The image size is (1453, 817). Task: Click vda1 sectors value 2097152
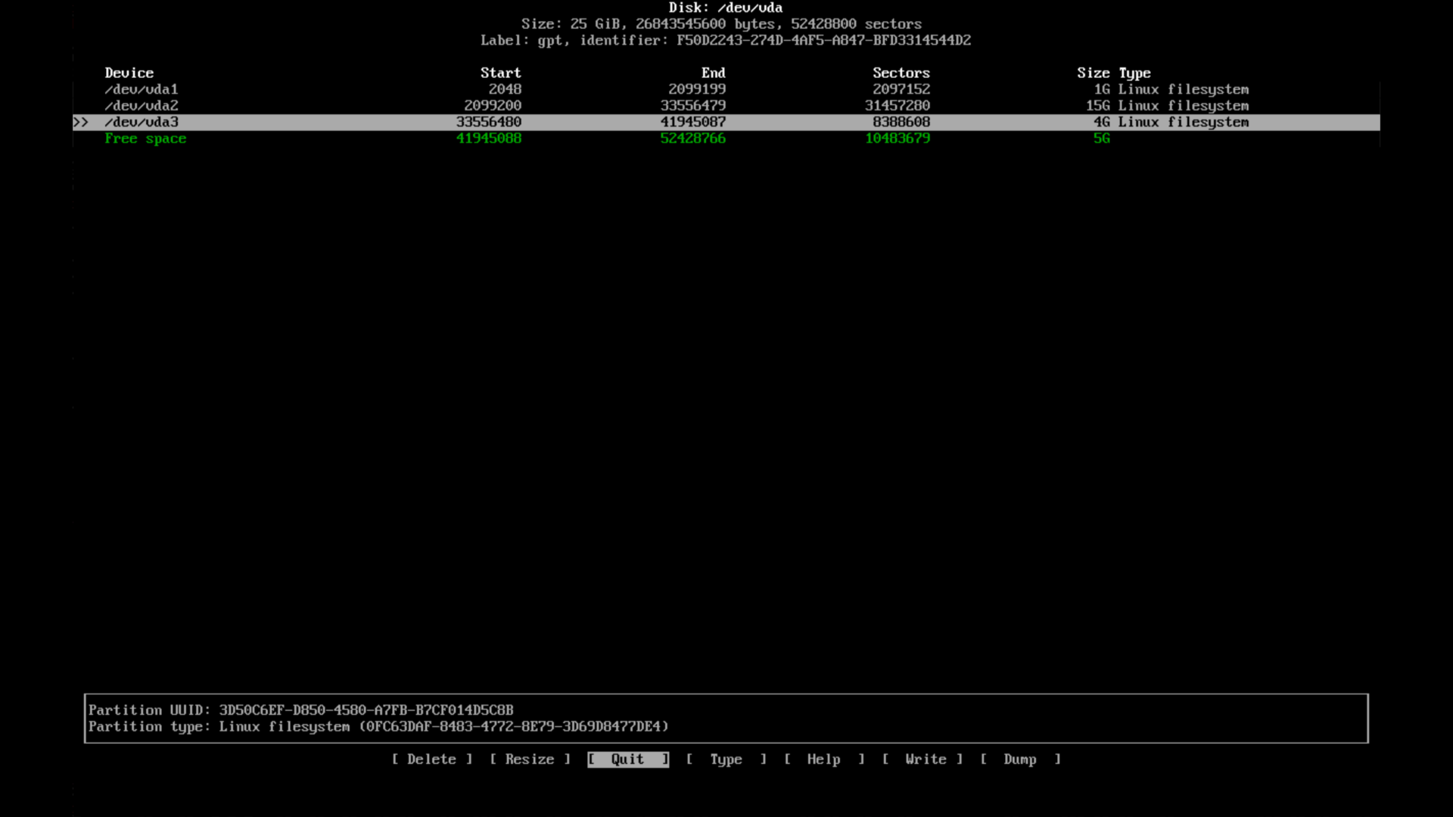(x=901, y=89)
